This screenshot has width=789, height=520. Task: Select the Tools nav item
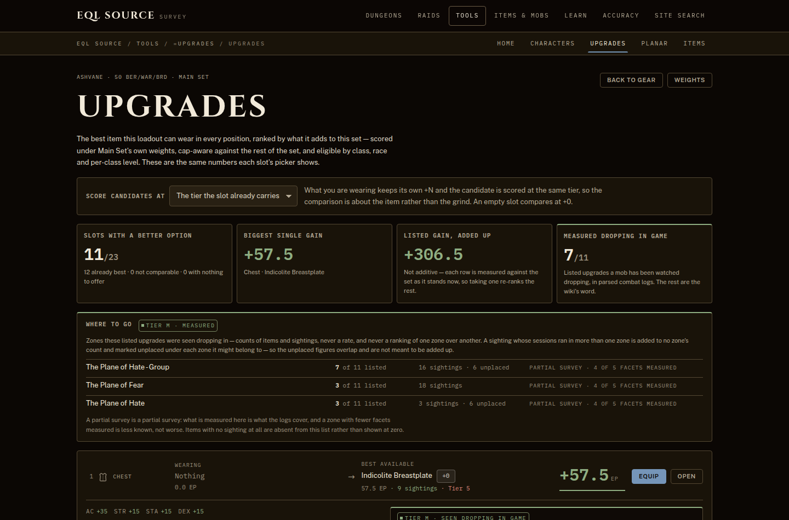tap(467, 16)
